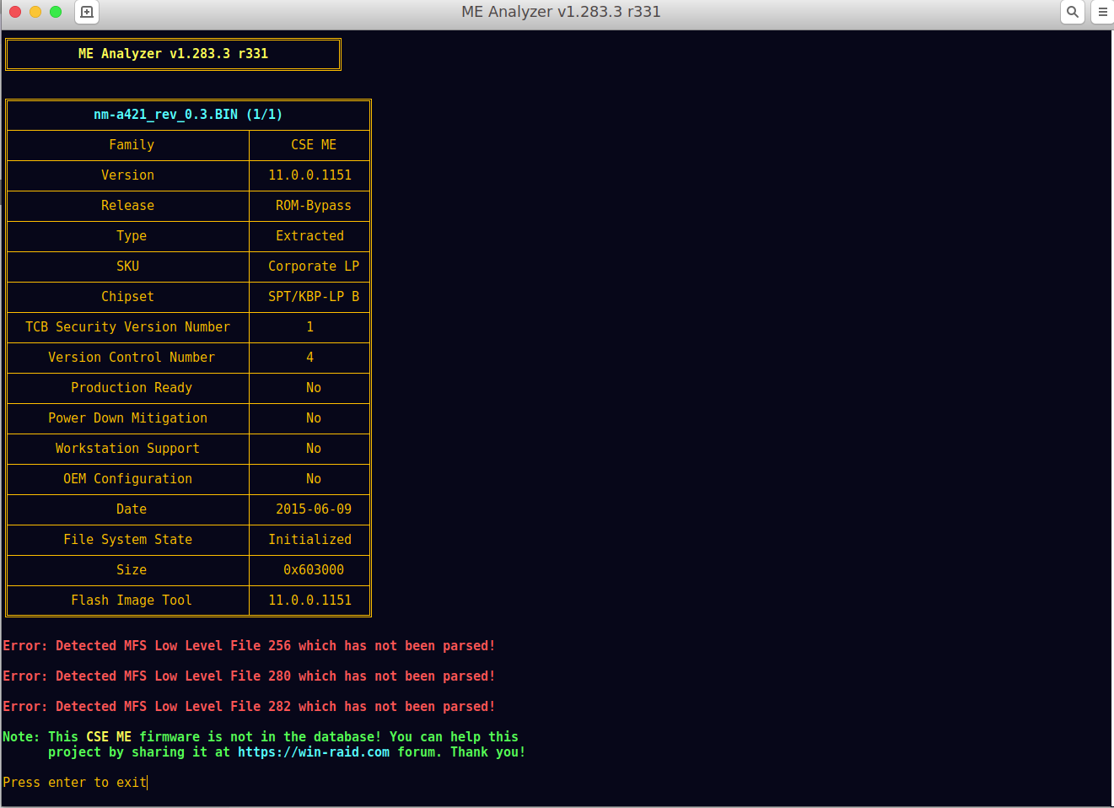Select the 'CSE ME' value in the Family row
1114x808 pixels.
314,145
